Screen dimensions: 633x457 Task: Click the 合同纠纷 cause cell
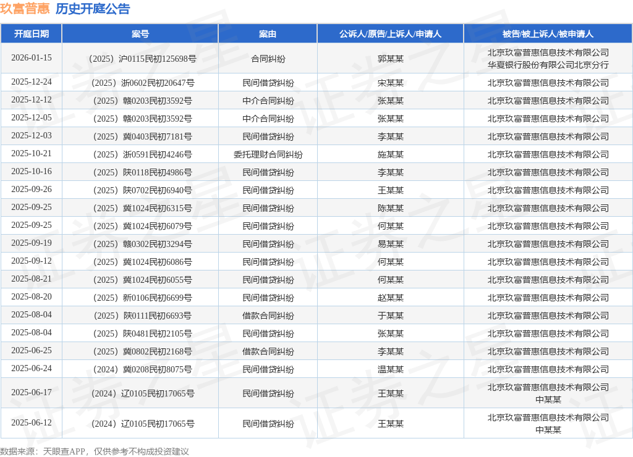point(268,59)
